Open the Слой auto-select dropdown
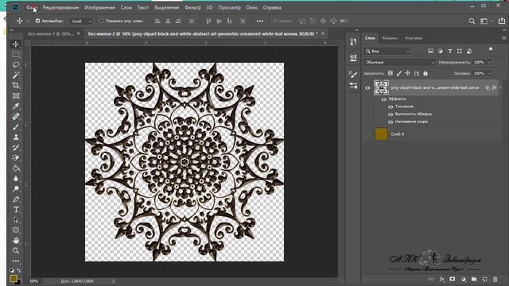Viewport: 509px width, 286px height. [81, 21]
